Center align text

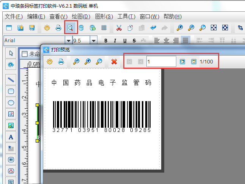[166, 41]
